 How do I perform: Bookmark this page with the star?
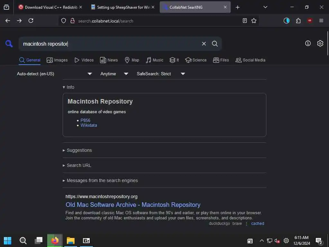(254, 21)
